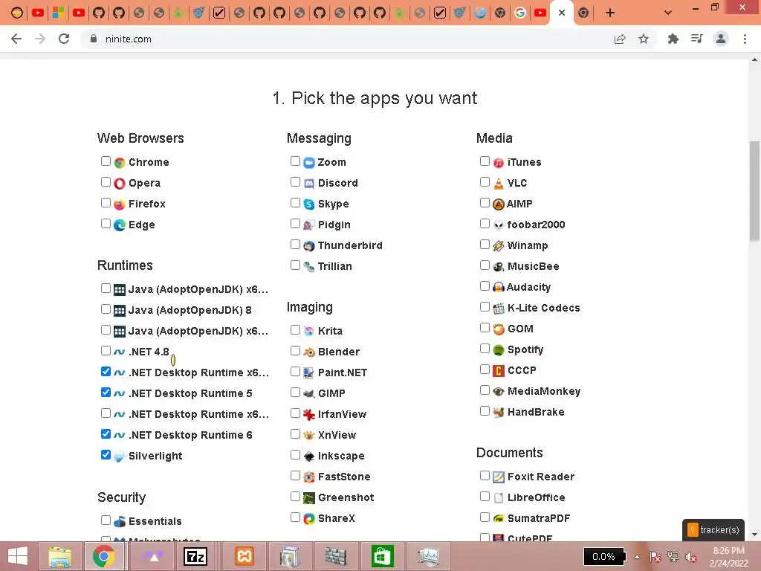Check the Trillian checkbox

[x=295, y=265]
